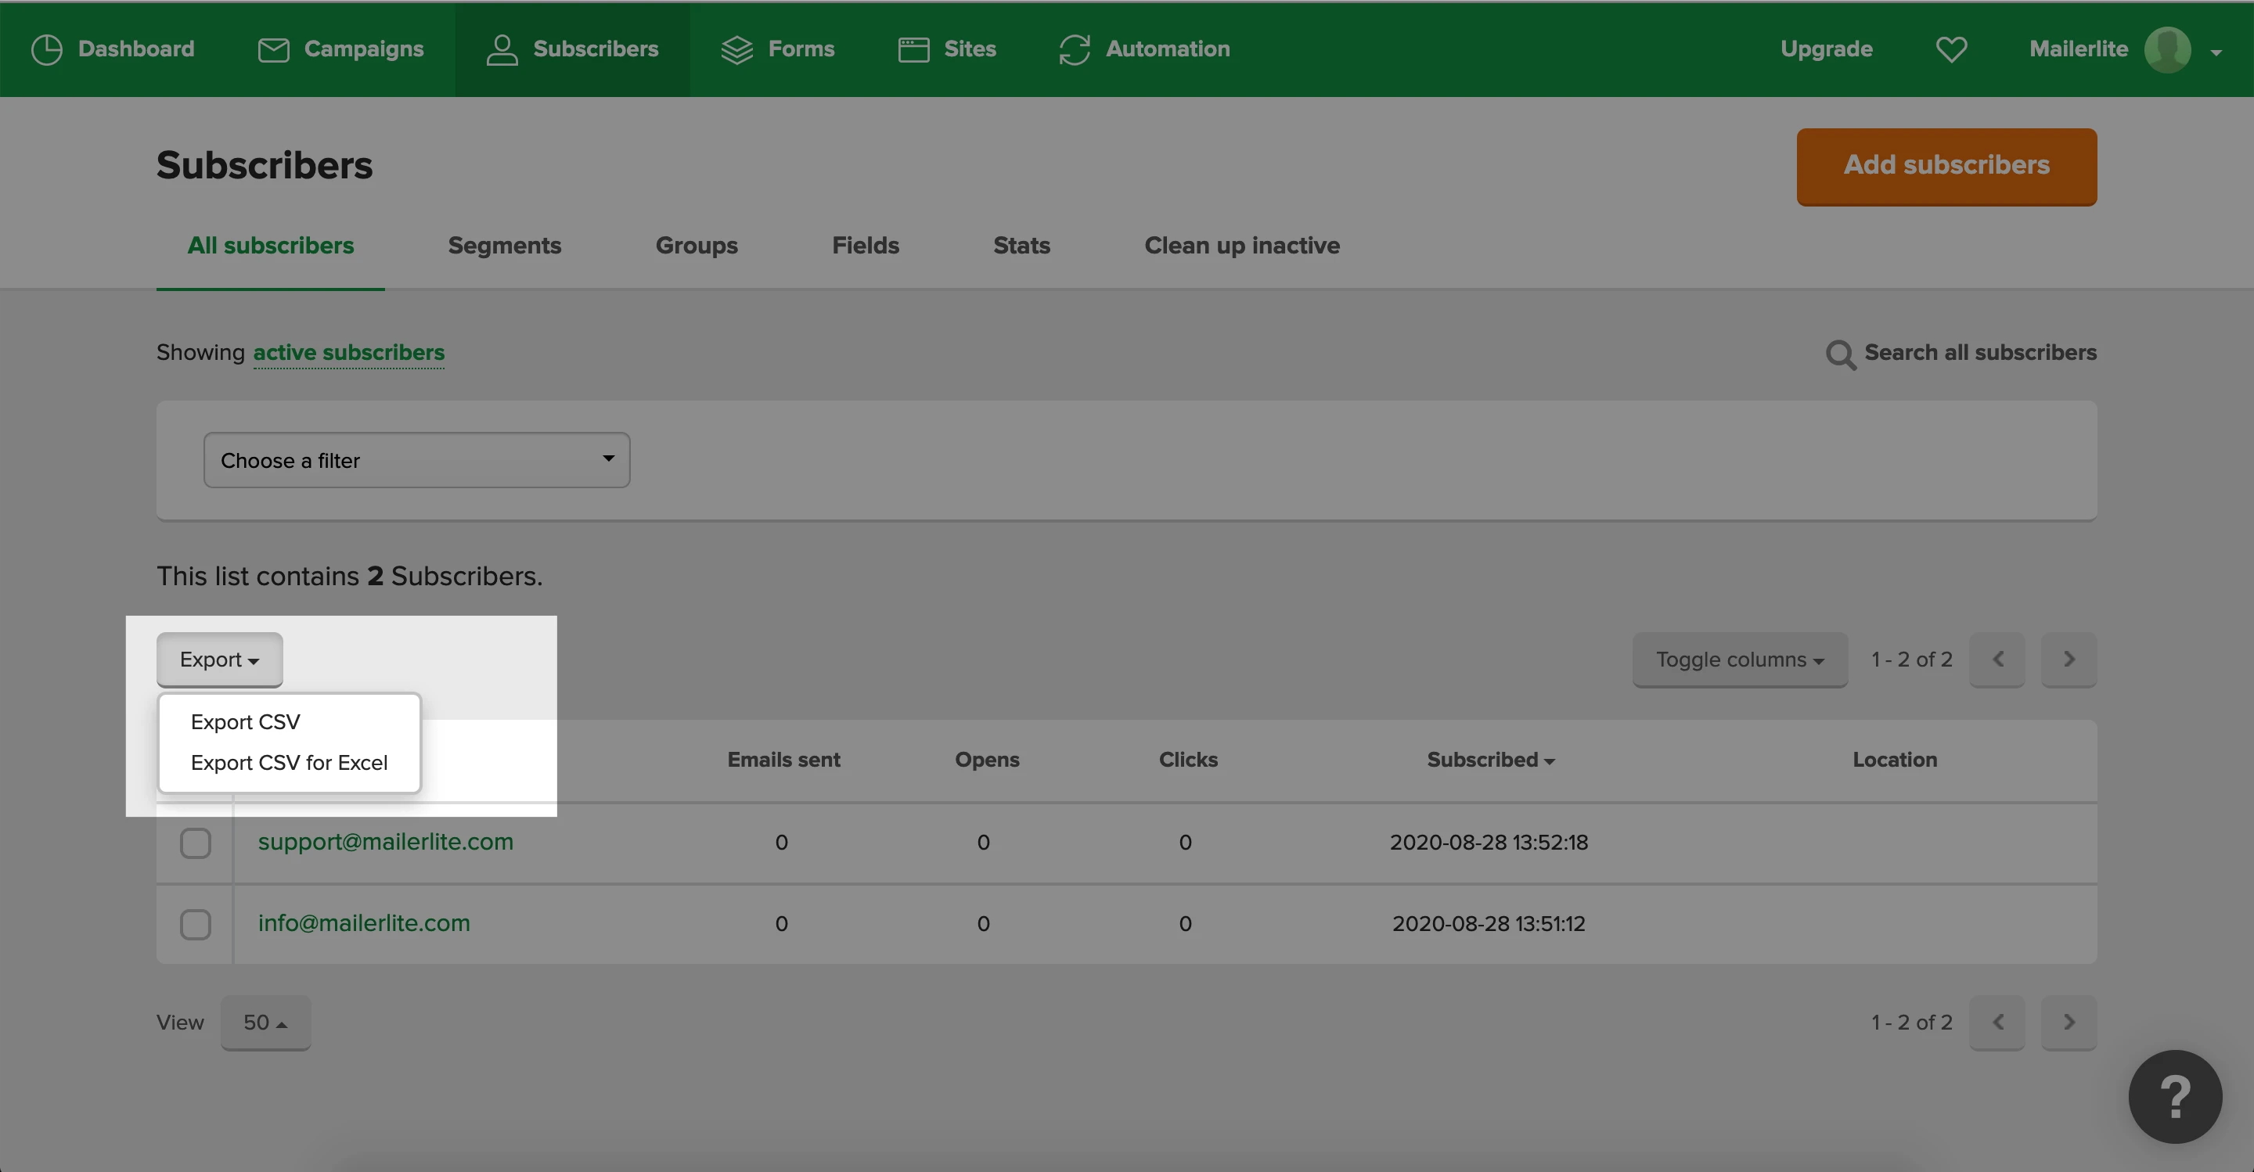Go to next page with top arrow
This screenshot has height=1172, width=2254.
(2069, 660)
